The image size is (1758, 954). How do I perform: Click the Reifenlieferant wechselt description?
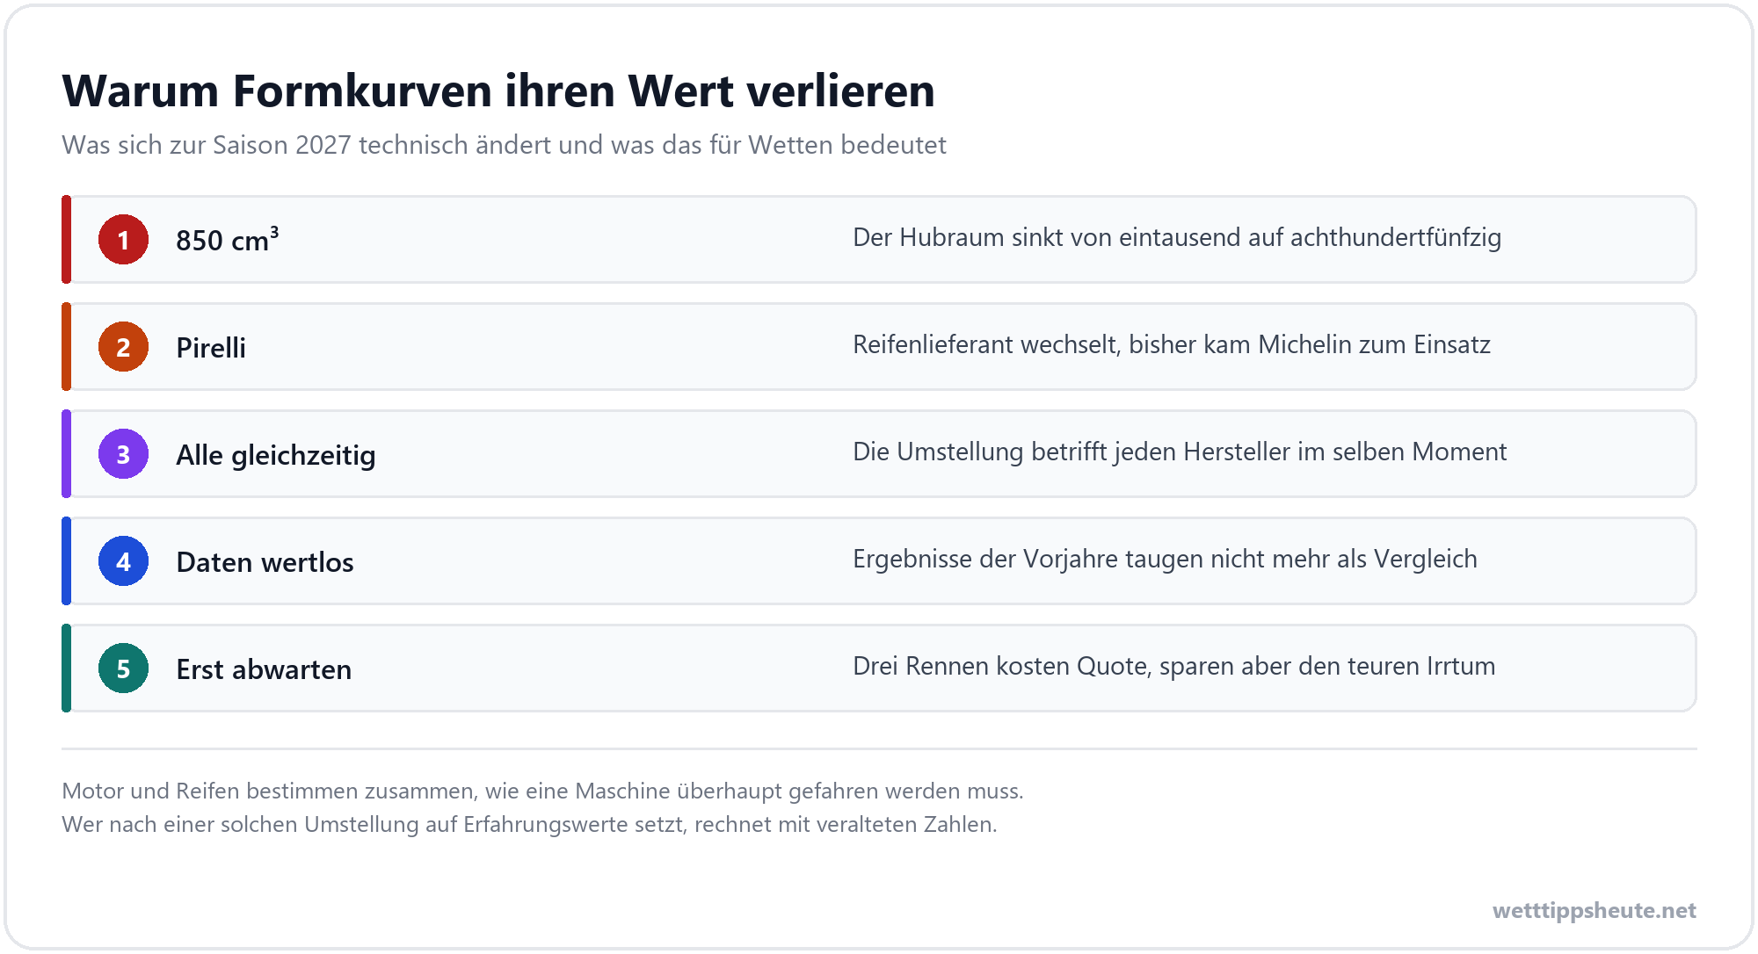coord(1172,344)
